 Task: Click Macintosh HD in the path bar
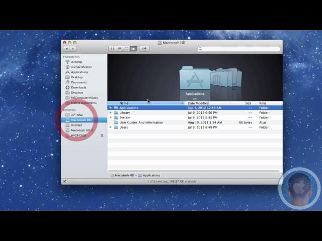123,175
